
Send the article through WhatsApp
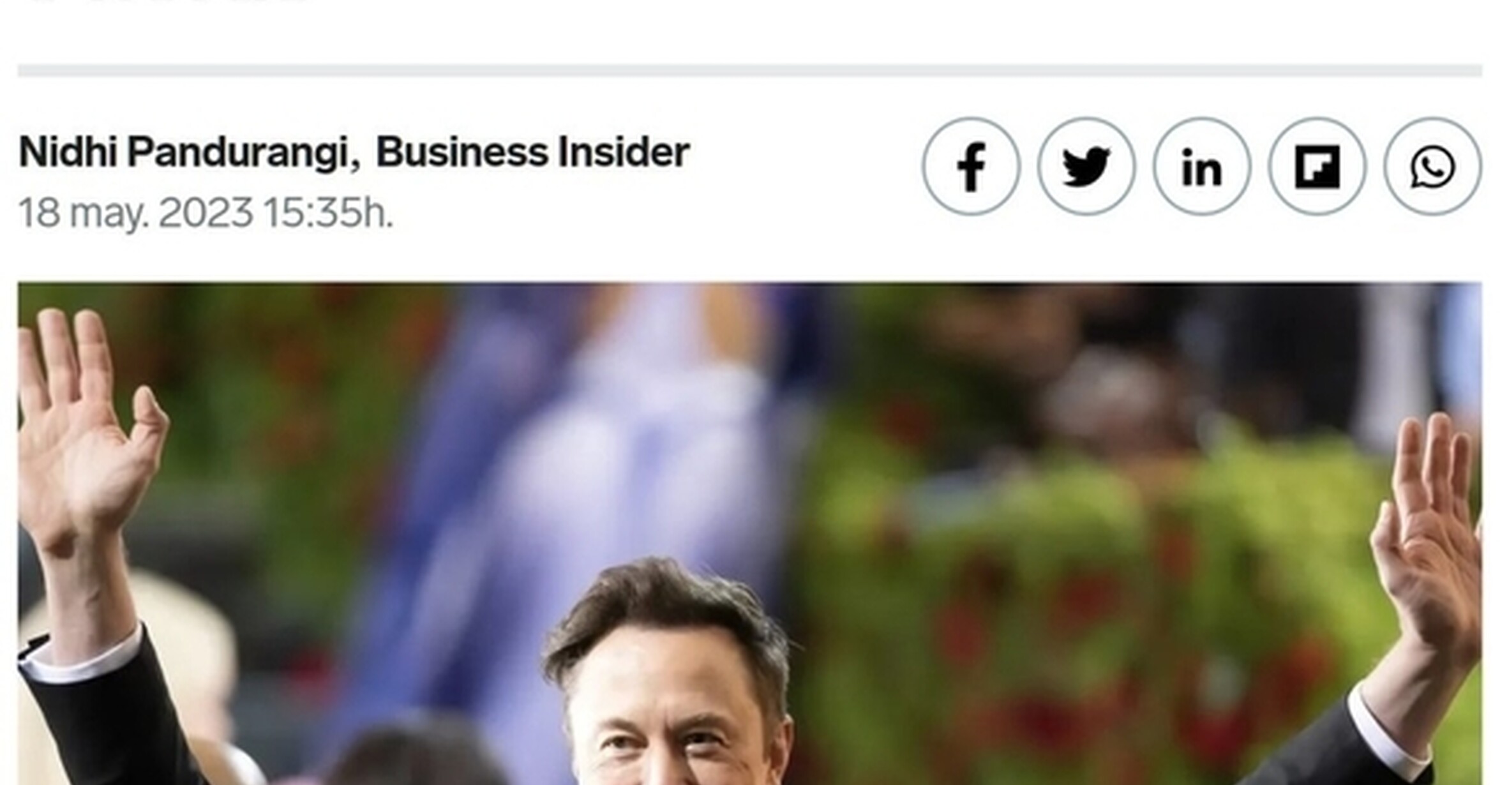click(x=1433, y=167)
